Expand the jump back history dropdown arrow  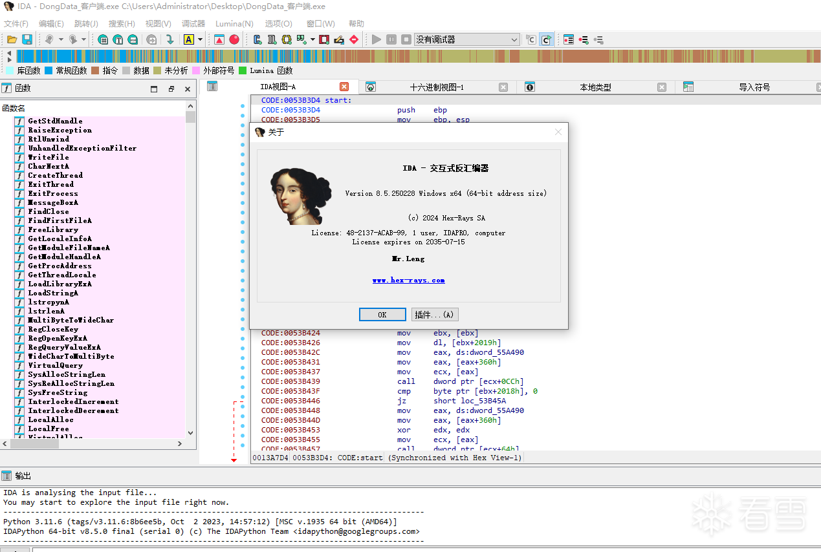[x=61, y=39]
